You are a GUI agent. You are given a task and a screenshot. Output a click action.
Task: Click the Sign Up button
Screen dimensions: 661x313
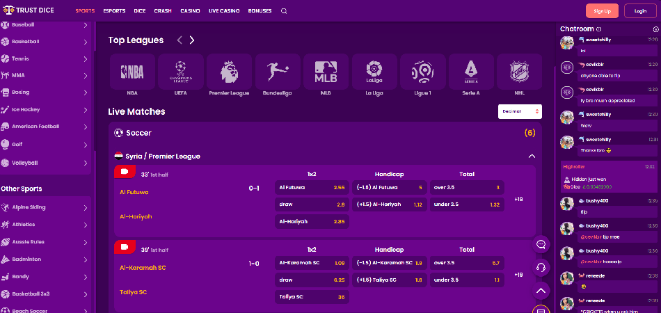pyautogui.click(x=602, y=11)
